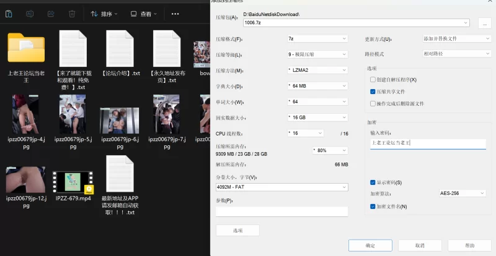
Task: Click the Share icon in Explorer toolbar
Action: pyautogui.click(x=51, y=13)
